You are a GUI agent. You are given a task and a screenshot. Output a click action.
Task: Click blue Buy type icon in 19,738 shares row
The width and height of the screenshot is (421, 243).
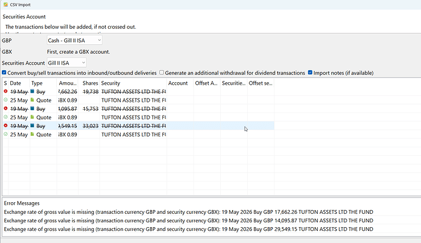[x=32, y=91]
